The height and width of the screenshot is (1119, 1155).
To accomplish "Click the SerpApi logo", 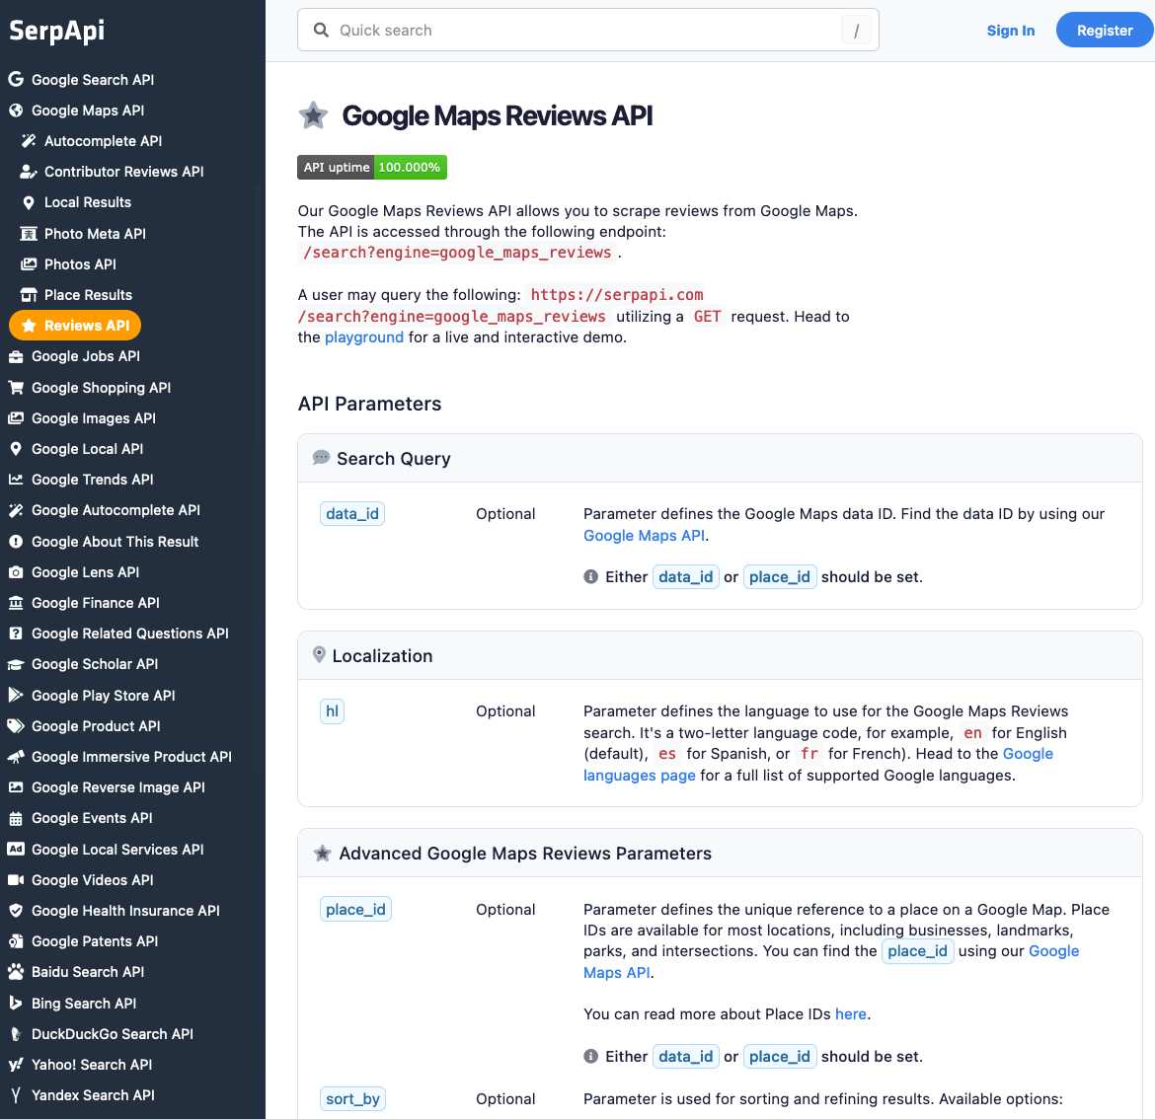I will pos(56,31).
